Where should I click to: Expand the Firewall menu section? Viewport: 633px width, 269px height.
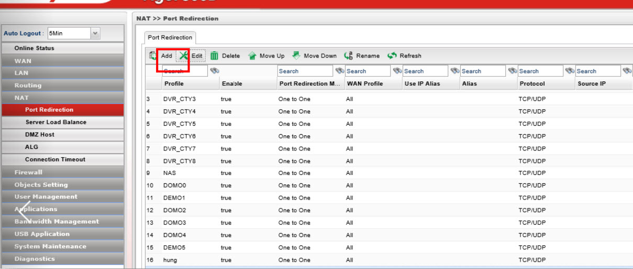tap(28, 172)
